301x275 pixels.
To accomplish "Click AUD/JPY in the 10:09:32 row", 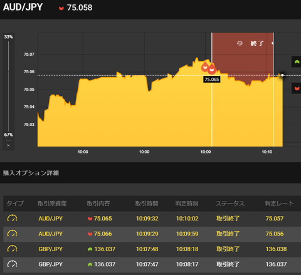I will pyautogui.click(x=50, y=219).
